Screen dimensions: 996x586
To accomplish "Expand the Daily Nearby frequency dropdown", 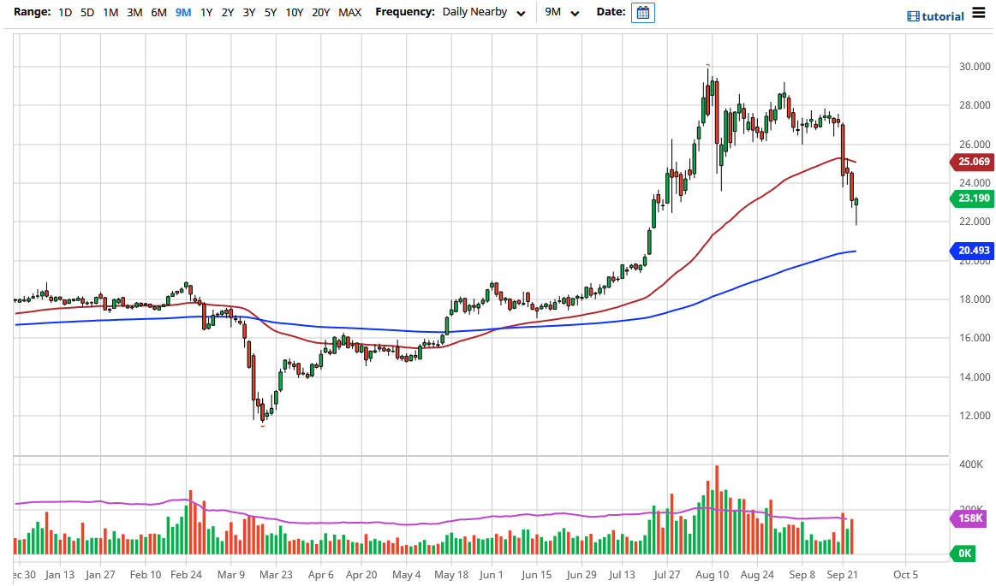I will coord(484,13).
